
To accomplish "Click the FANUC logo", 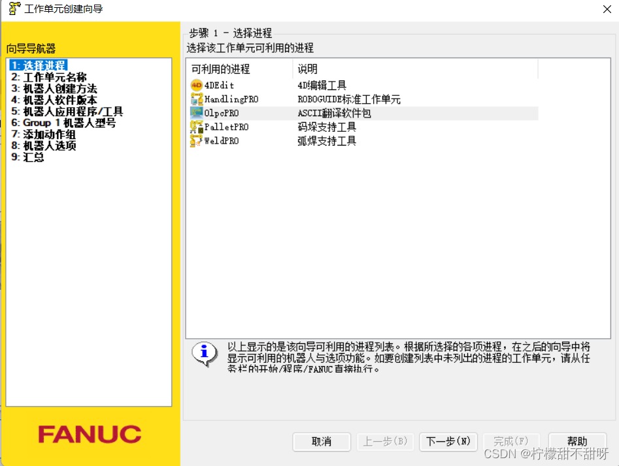I will click(x=90, y=434).
